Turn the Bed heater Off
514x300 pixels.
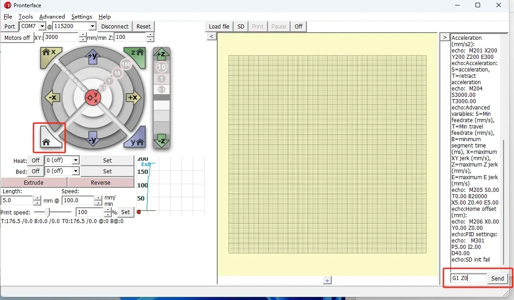point(36,171)
